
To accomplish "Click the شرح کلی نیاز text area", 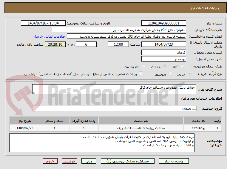I will click(114, 89).
